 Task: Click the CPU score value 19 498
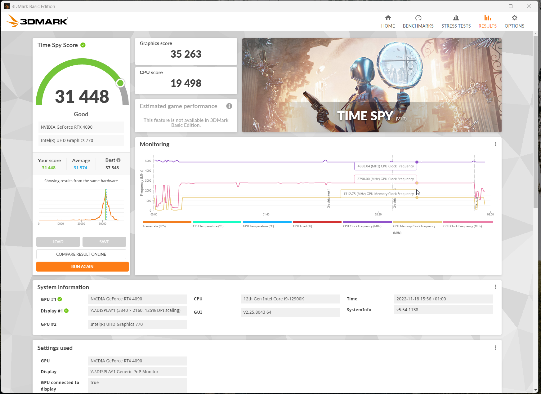point(186,83)
